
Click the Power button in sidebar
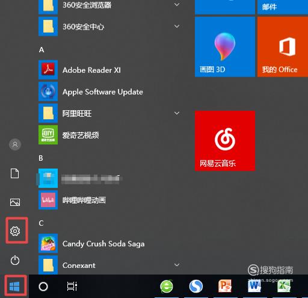tap(15, 260)
